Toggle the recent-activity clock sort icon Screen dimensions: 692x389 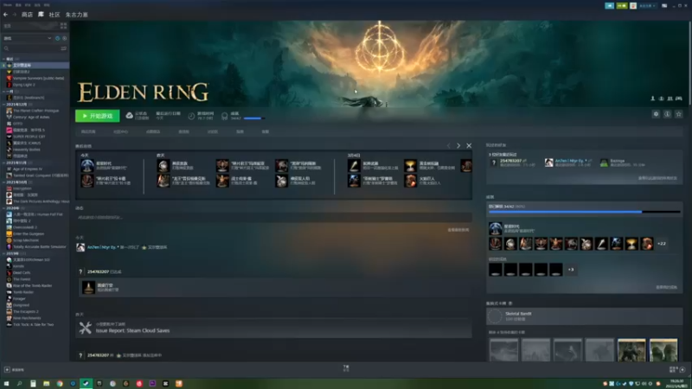(x=57, y=38)
